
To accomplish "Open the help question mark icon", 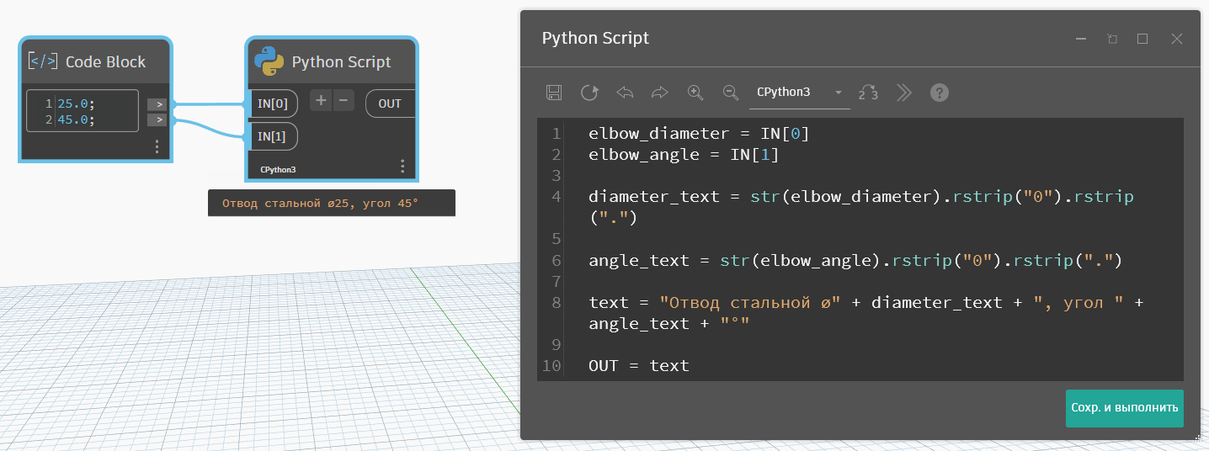I will (940, 93).
